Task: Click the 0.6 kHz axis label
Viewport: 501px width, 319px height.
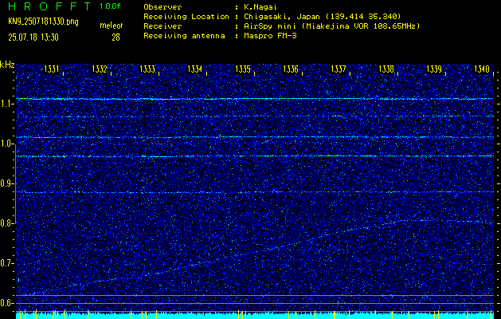Action: (x=7, y=303)
